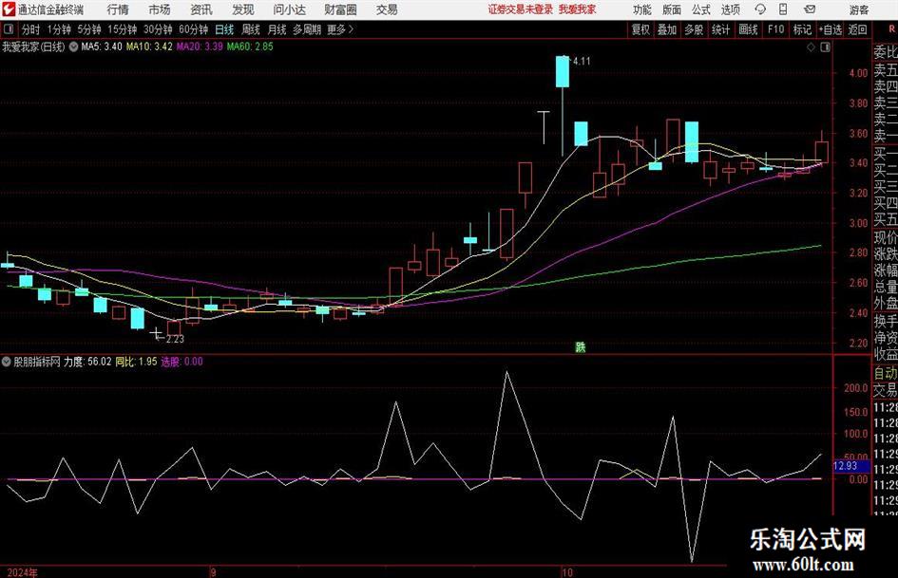Click the 力度: 56.02 indicator value
The width and height of the screenshot is (898, 578).
coord(87,362)
